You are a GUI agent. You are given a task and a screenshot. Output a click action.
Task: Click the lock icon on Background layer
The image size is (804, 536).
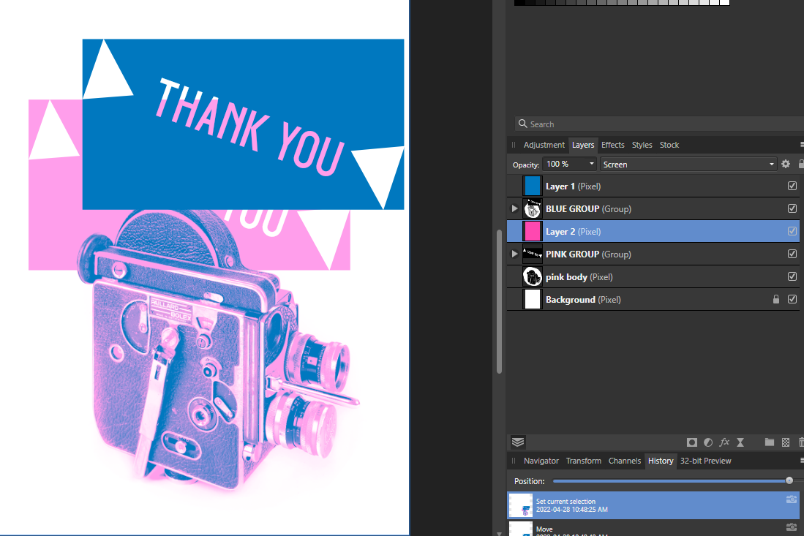click(x=775, y=299)
